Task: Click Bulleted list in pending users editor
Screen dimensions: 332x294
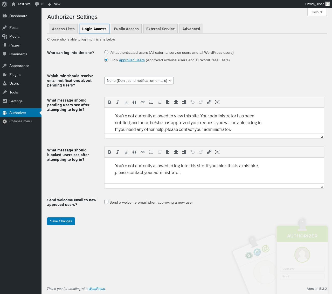Action: click(151, 102)
